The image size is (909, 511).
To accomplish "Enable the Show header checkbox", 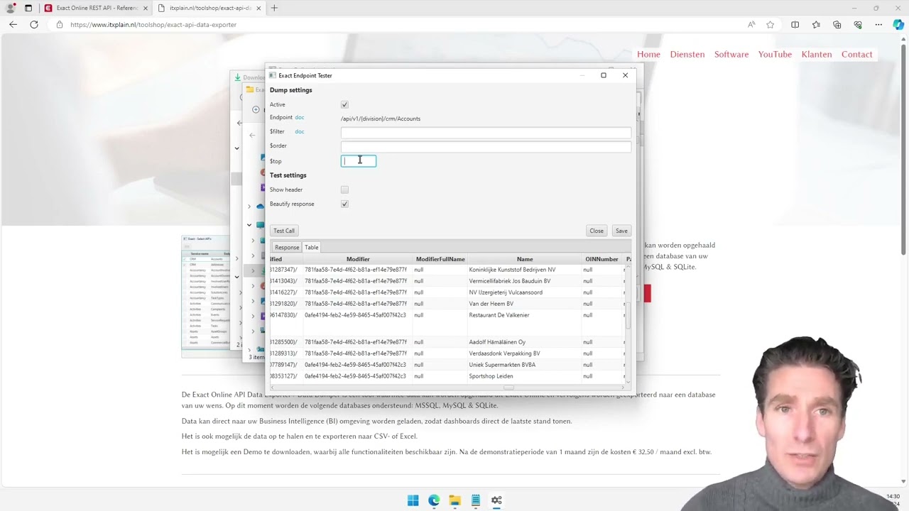I will pyautogui.click(x=344, y=189).
